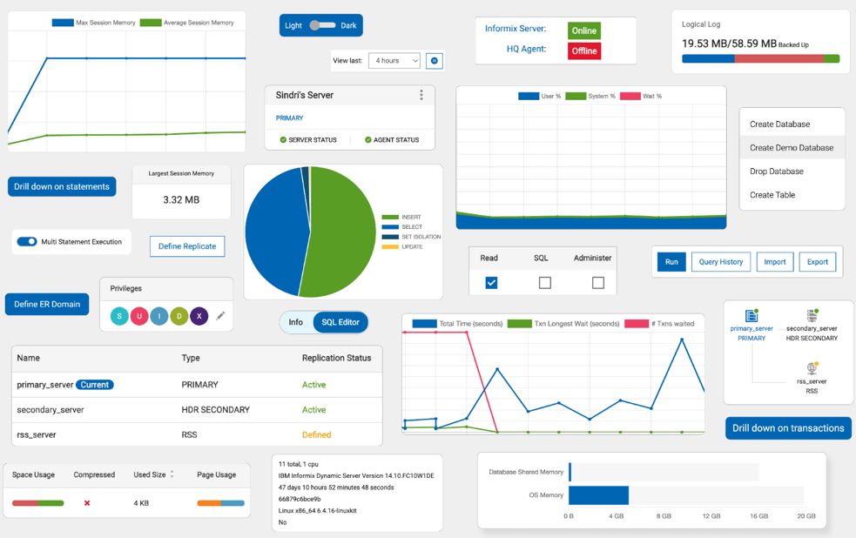The height and width of the screenshot is (538, 856).
Task: Uncheck the Read permission checkbox
Action: pos(492,282)
